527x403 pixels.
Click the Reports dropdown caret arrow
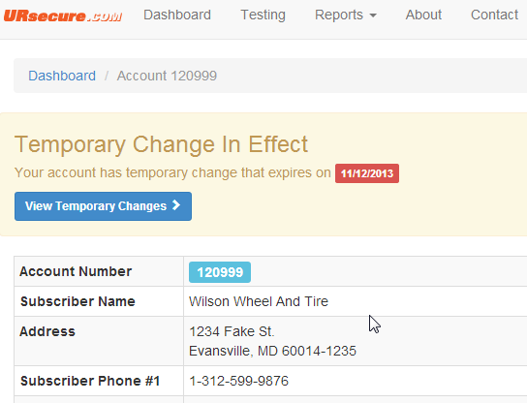tap(373, 15)
